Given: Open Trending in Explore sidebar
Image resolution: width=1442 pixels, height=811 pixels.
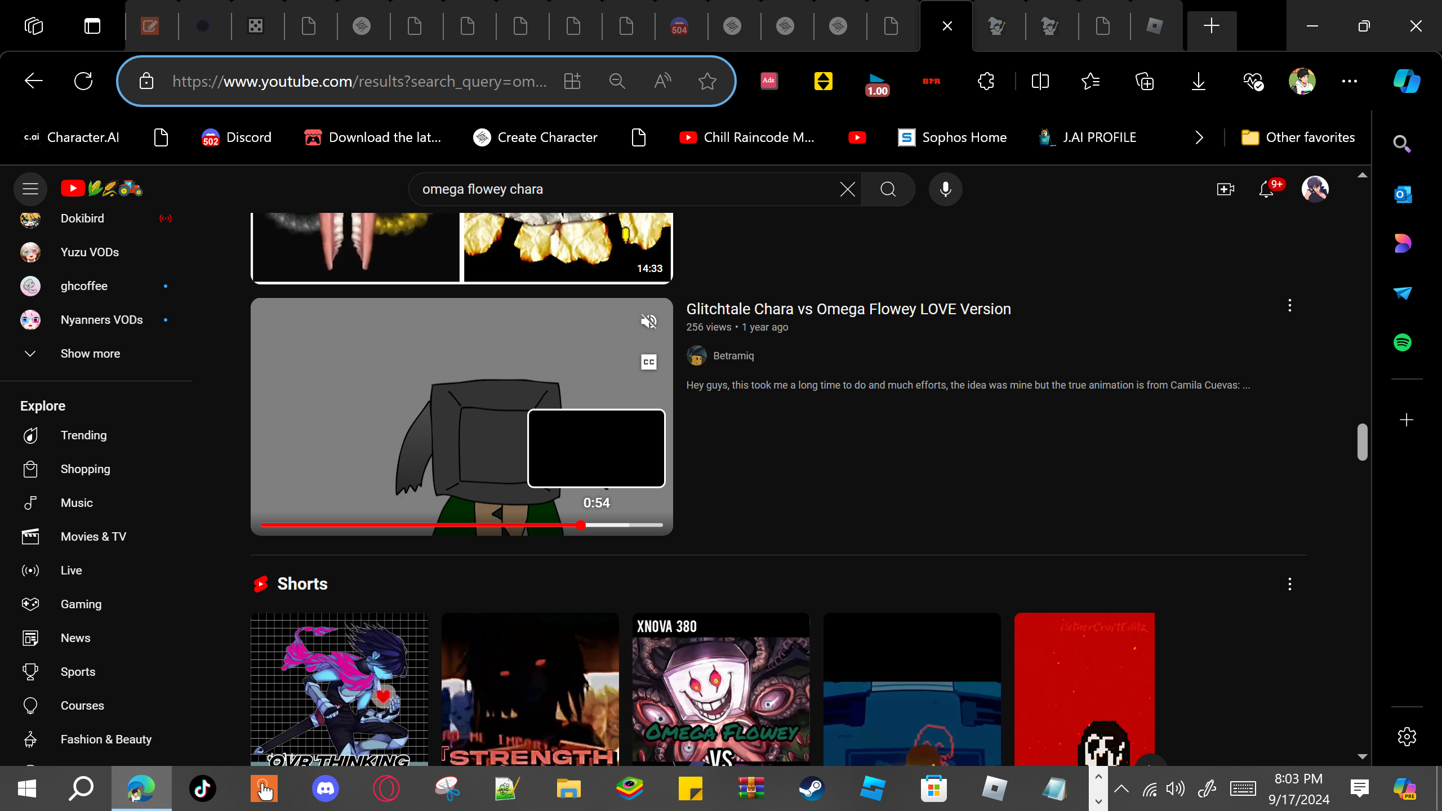Looking at the screenshot, I should tap(83, 435).
